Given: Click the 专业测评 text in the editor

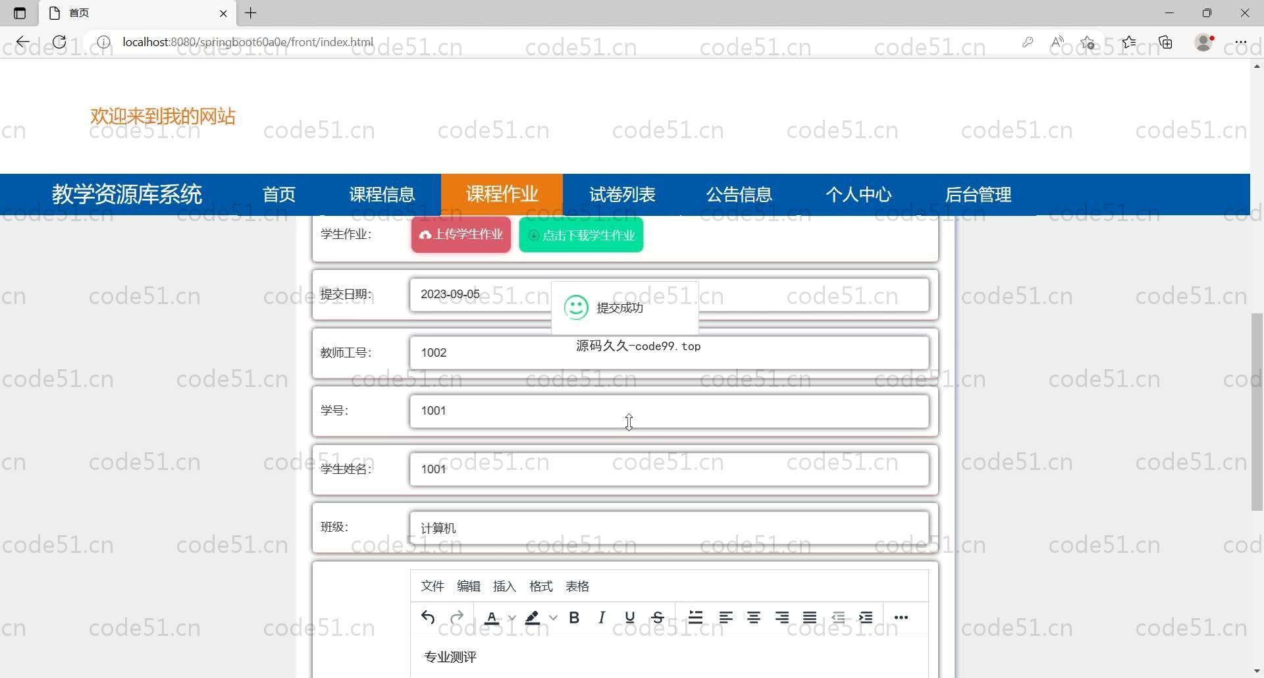Looking at the screenshot, I should [450, 657].
